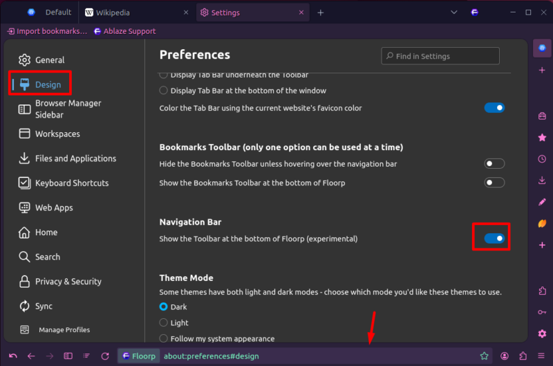Viewport: 553px width, 366px height.
Task: Click Import bookmarks bookmark item
Action: (x=47, y=31)
